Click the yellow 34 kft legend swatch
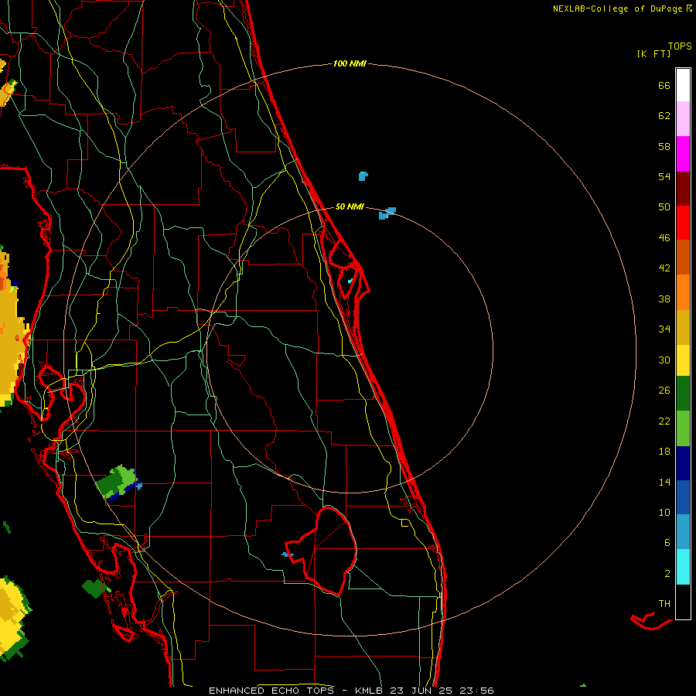 [x=683, y=360]
